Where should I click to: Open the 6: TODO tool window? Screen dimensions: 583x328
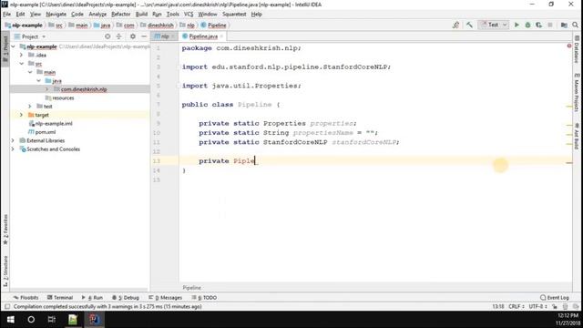pyautogui.click(x=204, y=298)
